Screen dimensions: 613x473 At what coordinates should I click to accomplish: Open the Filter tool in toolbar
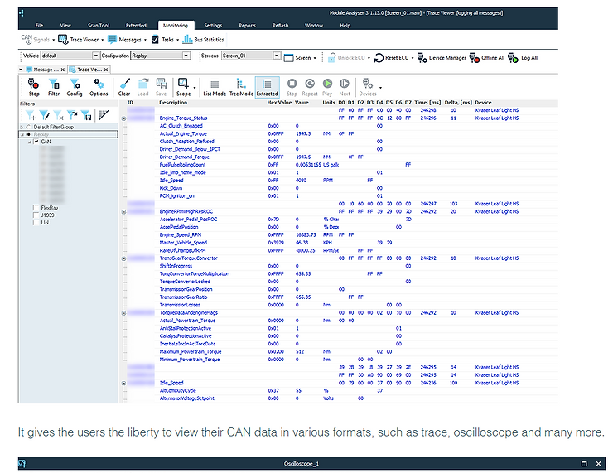click(54, 87)
